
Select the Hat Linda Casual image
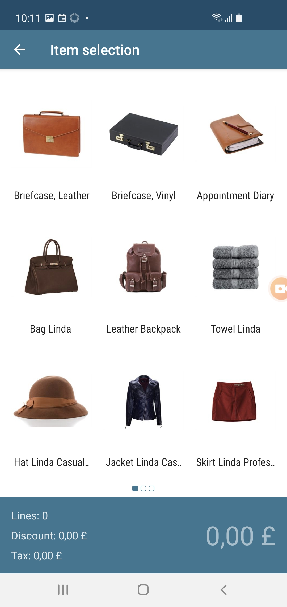[x=51, y=401]
